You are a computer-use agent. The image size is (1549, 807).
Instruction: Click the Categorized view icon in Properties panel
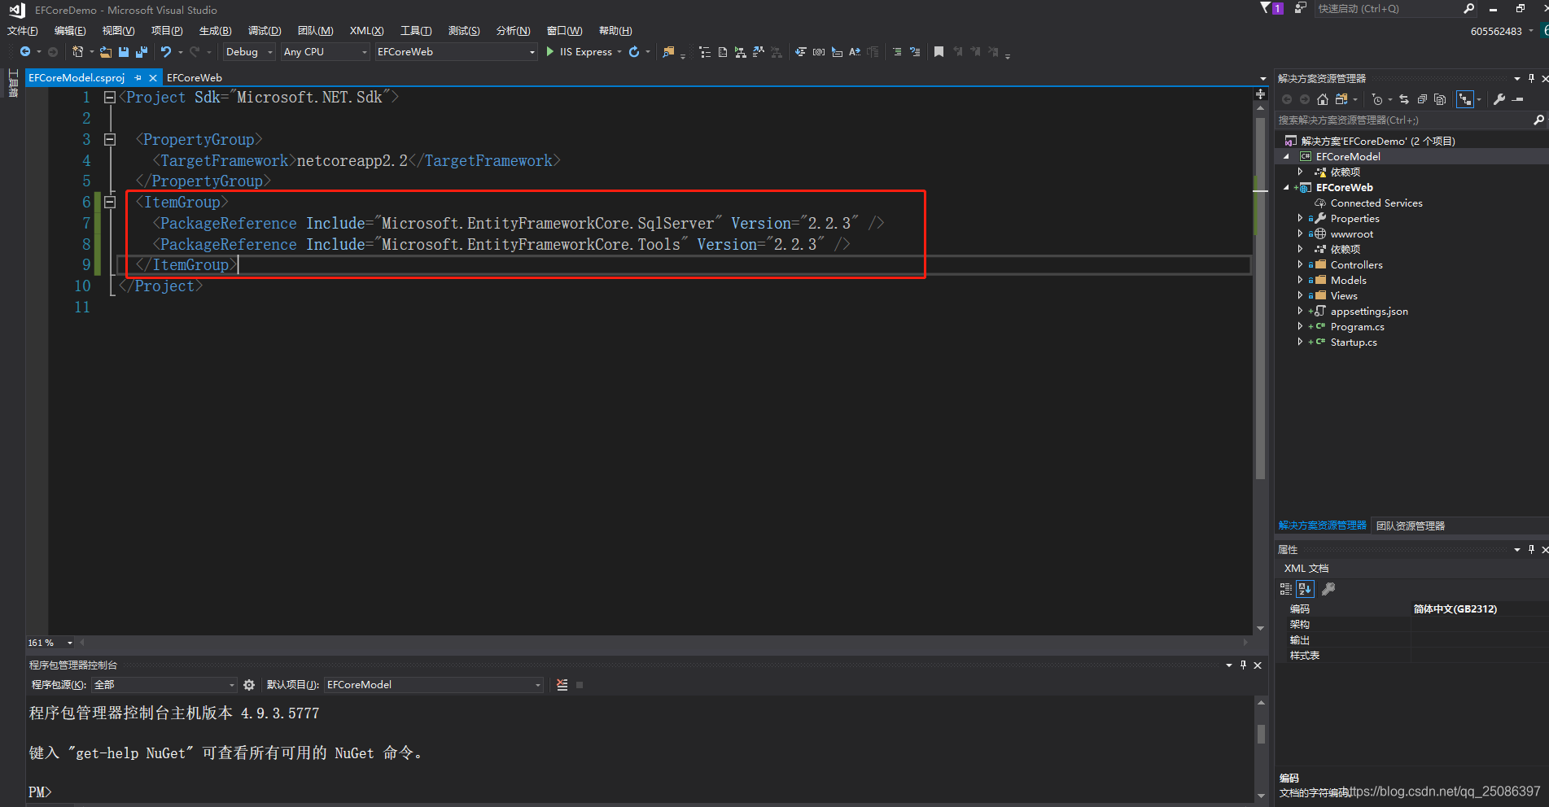(1286, 589)
